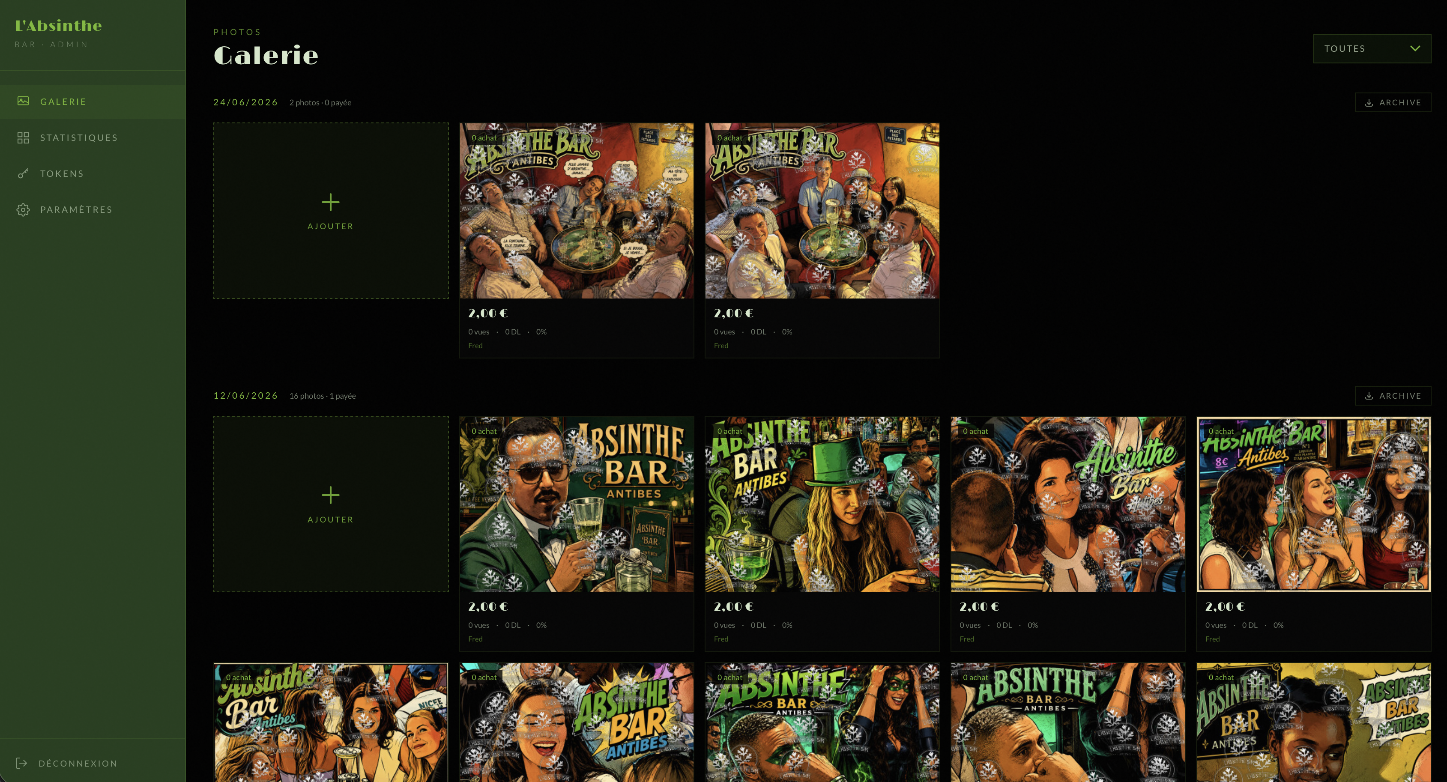The height and width of the screenshot is (782, 1447).
Task: Click the Déconnexion logout icon
Action: (21, 763)
